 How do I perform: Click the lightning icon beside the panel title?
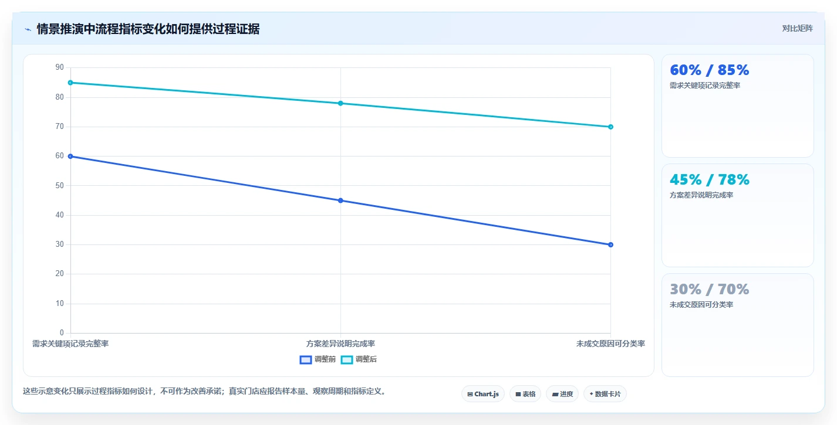28,29
